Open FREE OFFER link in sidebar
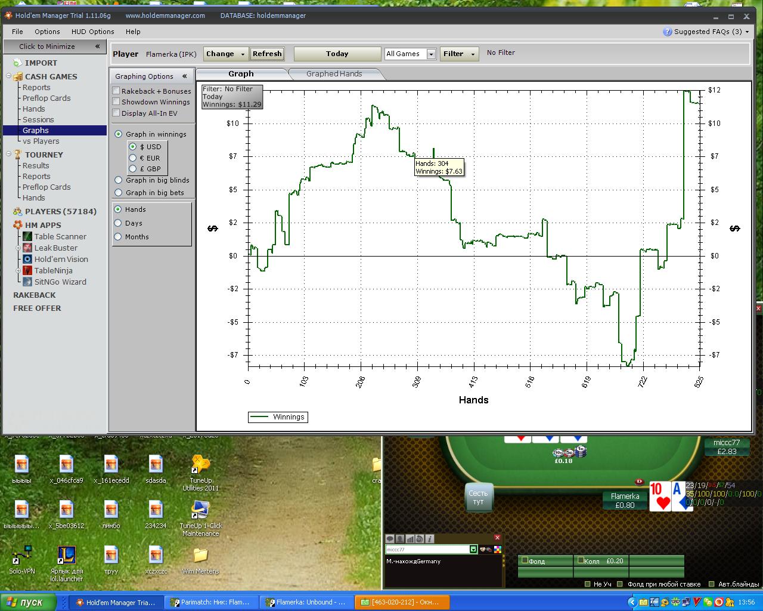 (37, 308)
